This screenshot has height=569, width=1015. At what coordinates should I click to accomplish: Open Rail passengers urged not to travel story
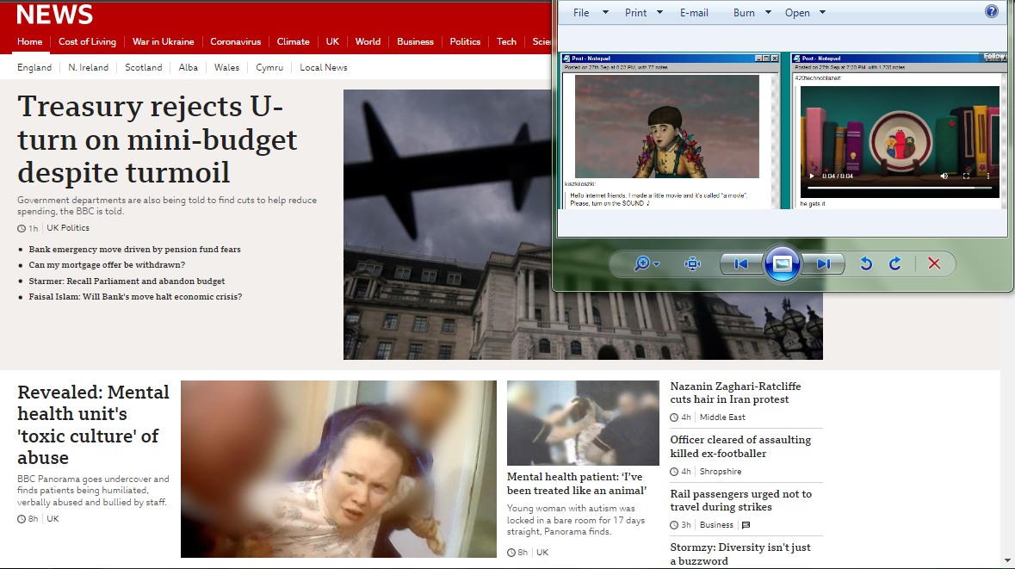[x=740, y=500]
